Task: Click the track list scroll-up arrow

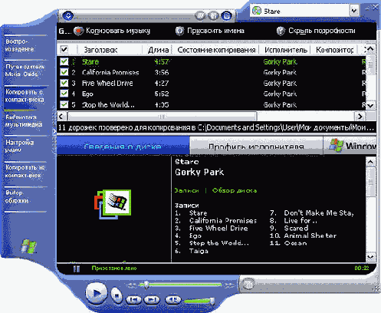Action: coord(370,49)
